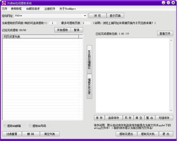The image size is (178, 141).
Task: Open the 使用教程 menu
Action: click(x=16, y=9)
